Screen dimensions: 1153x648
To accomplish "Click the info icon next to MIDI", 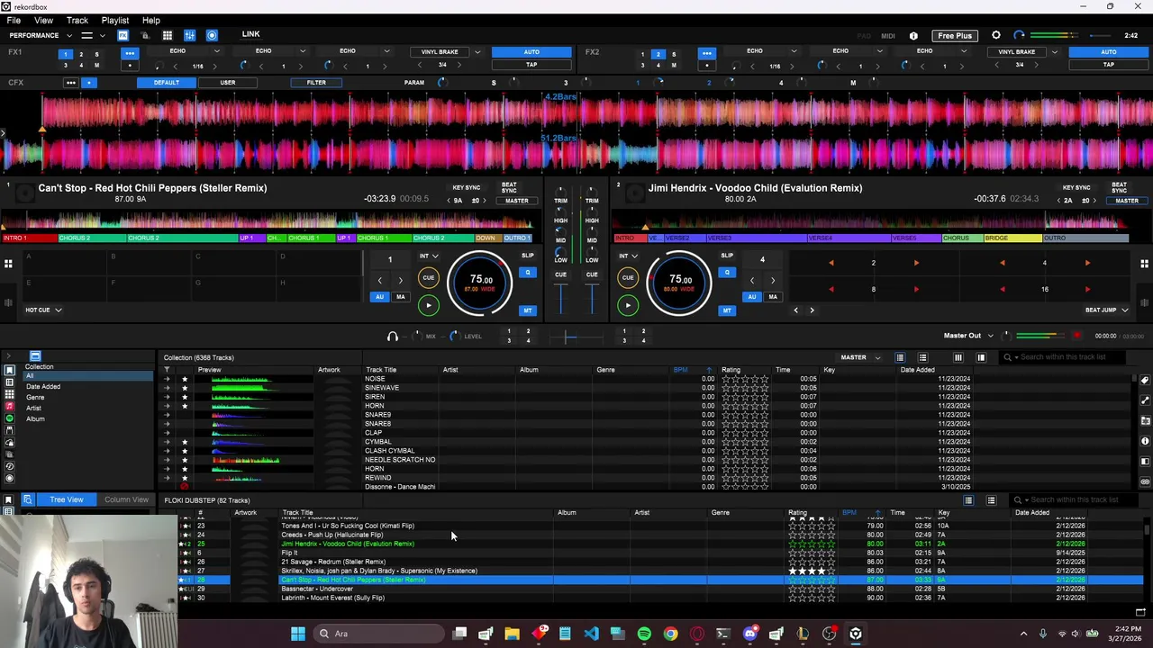I will pyautogui.click(x=913, y=36).
